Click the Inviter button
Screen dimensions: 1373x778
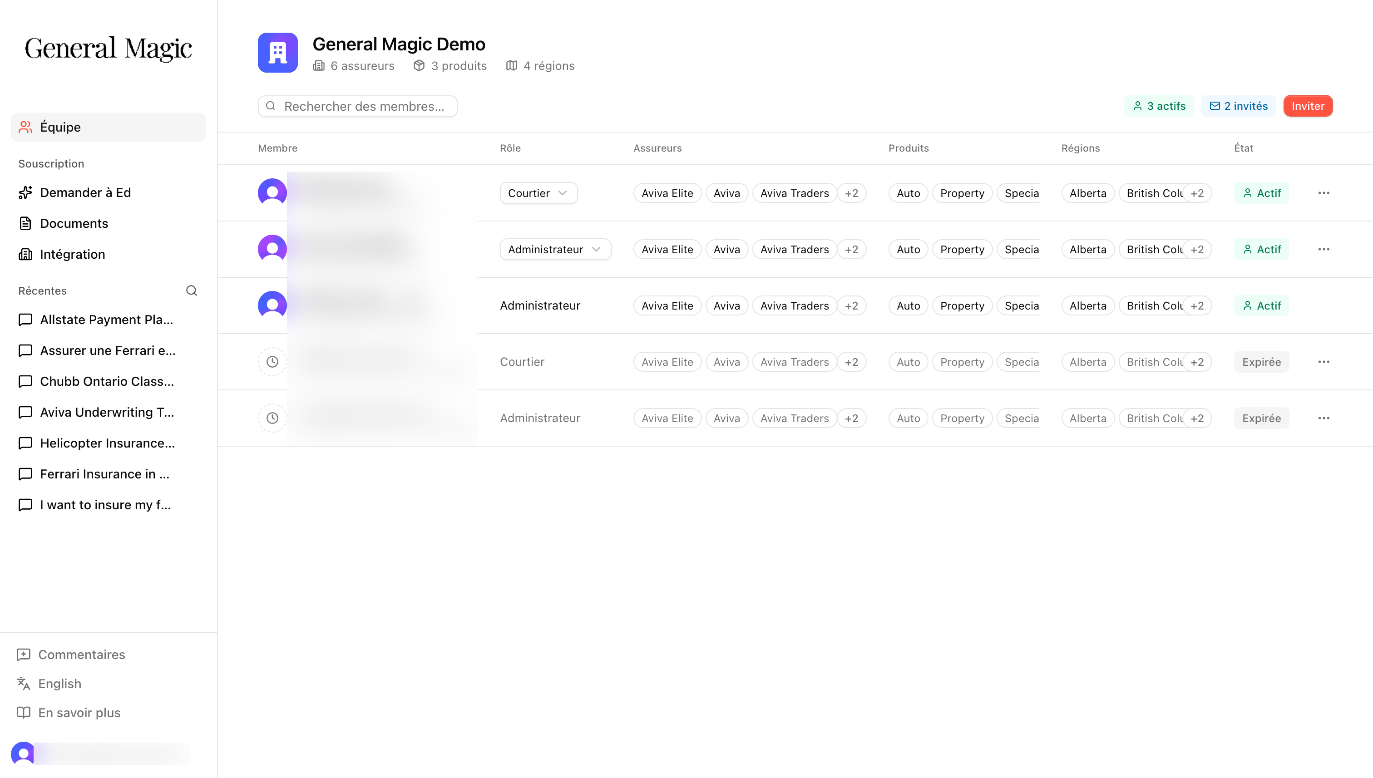pyautogui.click(x=1308, y=106)
